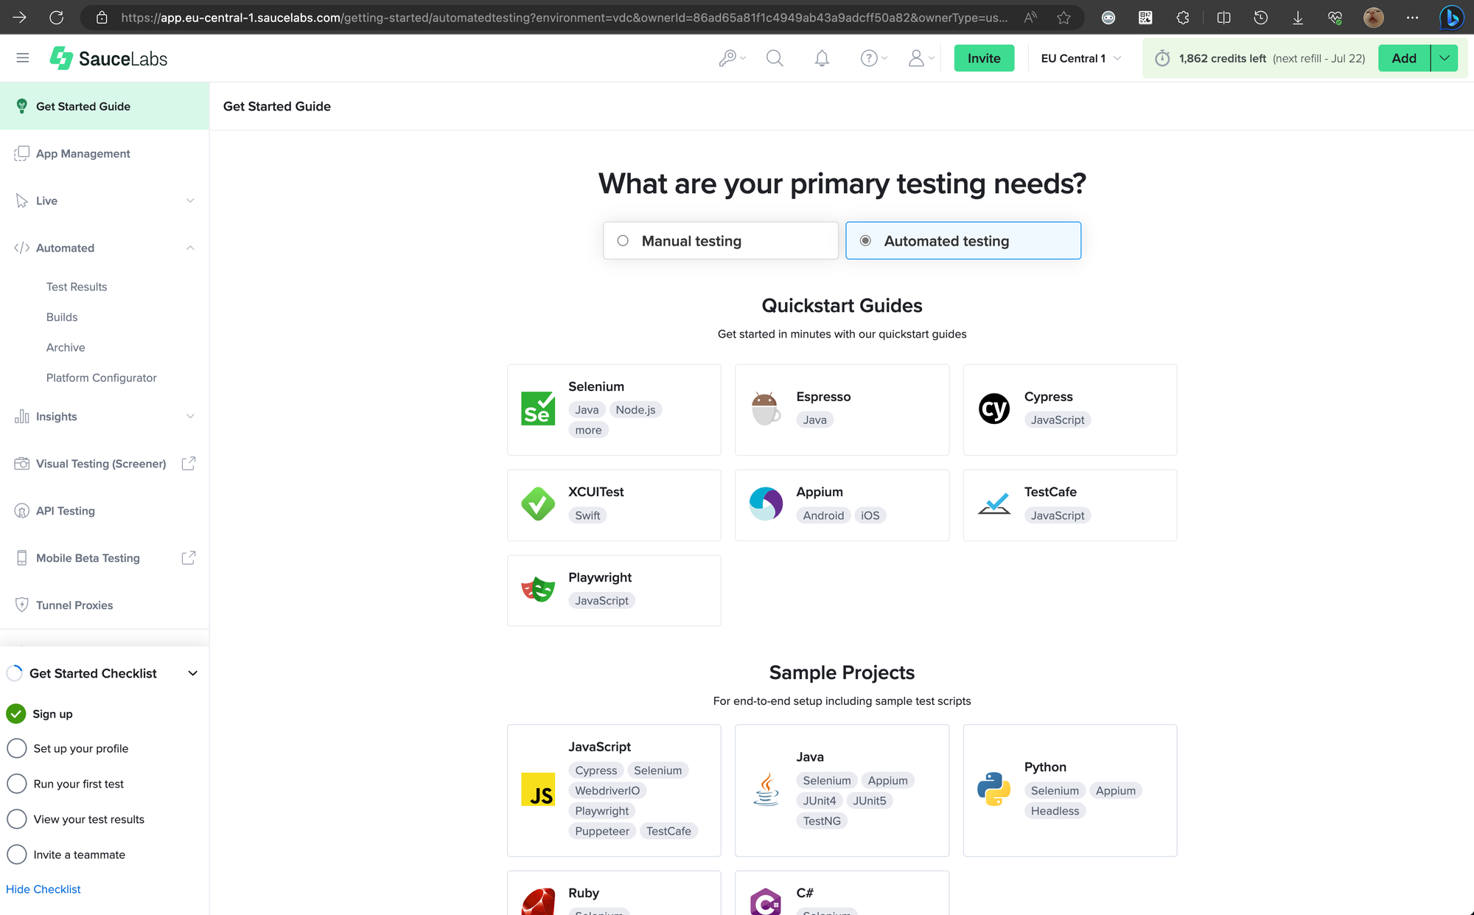Click the Hide Checklist link
1474x915 pixels.
pyautogui.click(x=43, y=889)
